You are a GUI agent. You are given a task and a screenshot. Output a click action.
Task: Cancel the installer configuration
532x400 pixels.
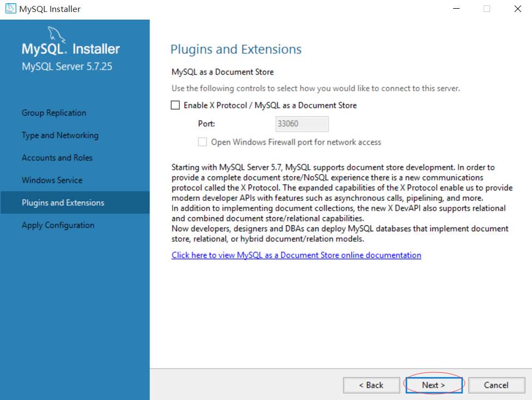[x=497, y=385]
